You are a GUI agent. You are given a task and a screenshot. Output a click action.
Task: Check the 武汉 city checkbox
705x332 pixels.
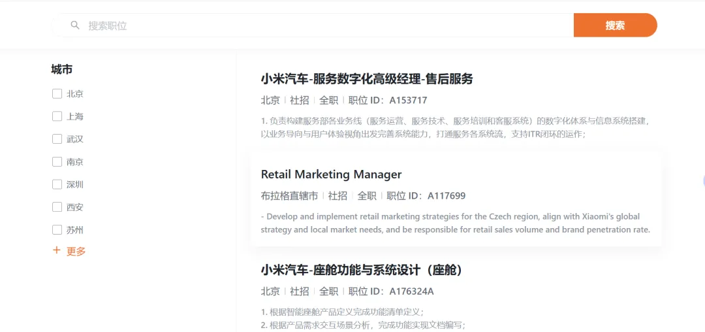57,139
